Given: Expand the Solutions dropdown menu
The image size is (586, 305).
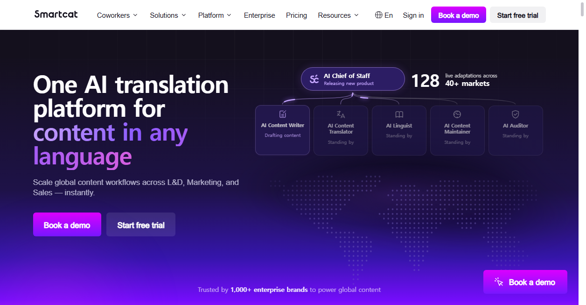Looking at the screenshot, I should click(x=168, y=15).
